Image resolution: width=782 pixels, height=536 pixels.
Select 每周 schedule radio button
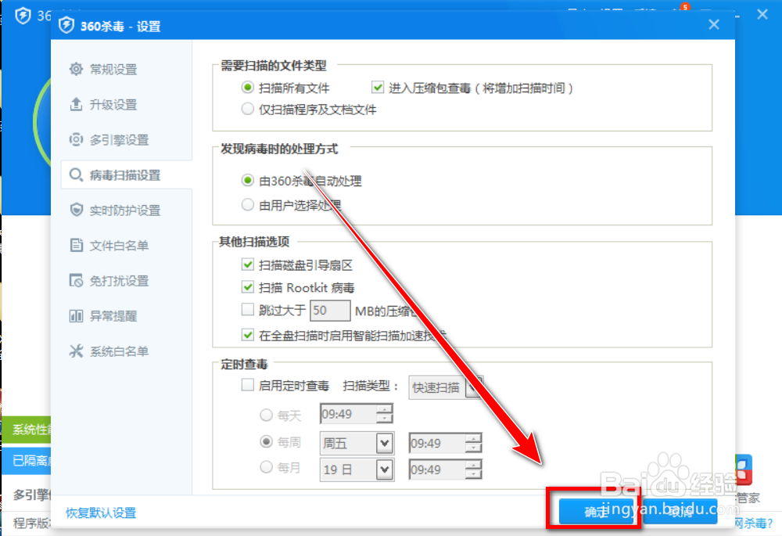click(267, 441)
